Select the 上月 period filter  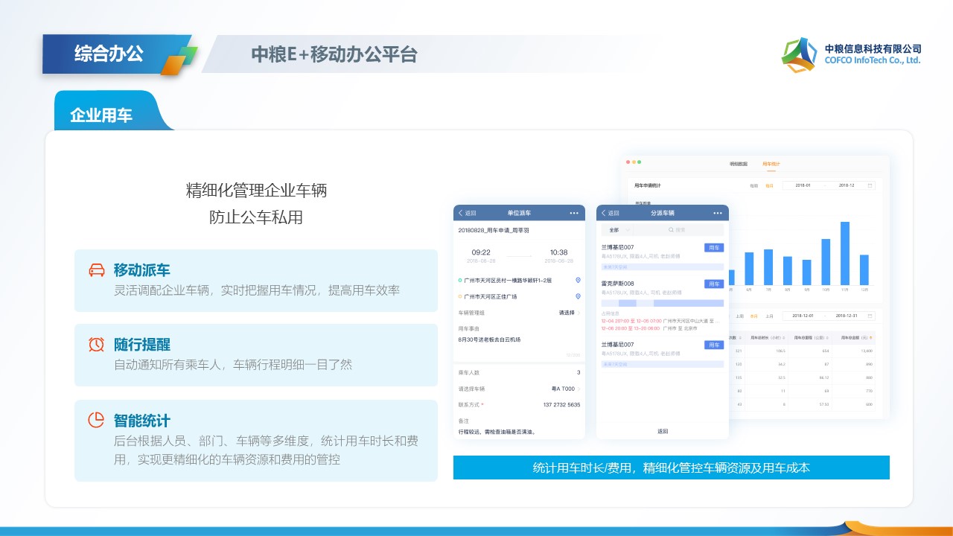(769, 316)
